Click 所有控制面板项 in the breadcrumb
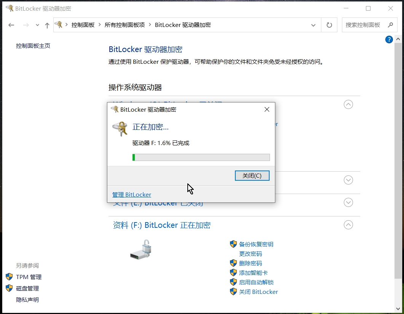 tap(125, 25)
